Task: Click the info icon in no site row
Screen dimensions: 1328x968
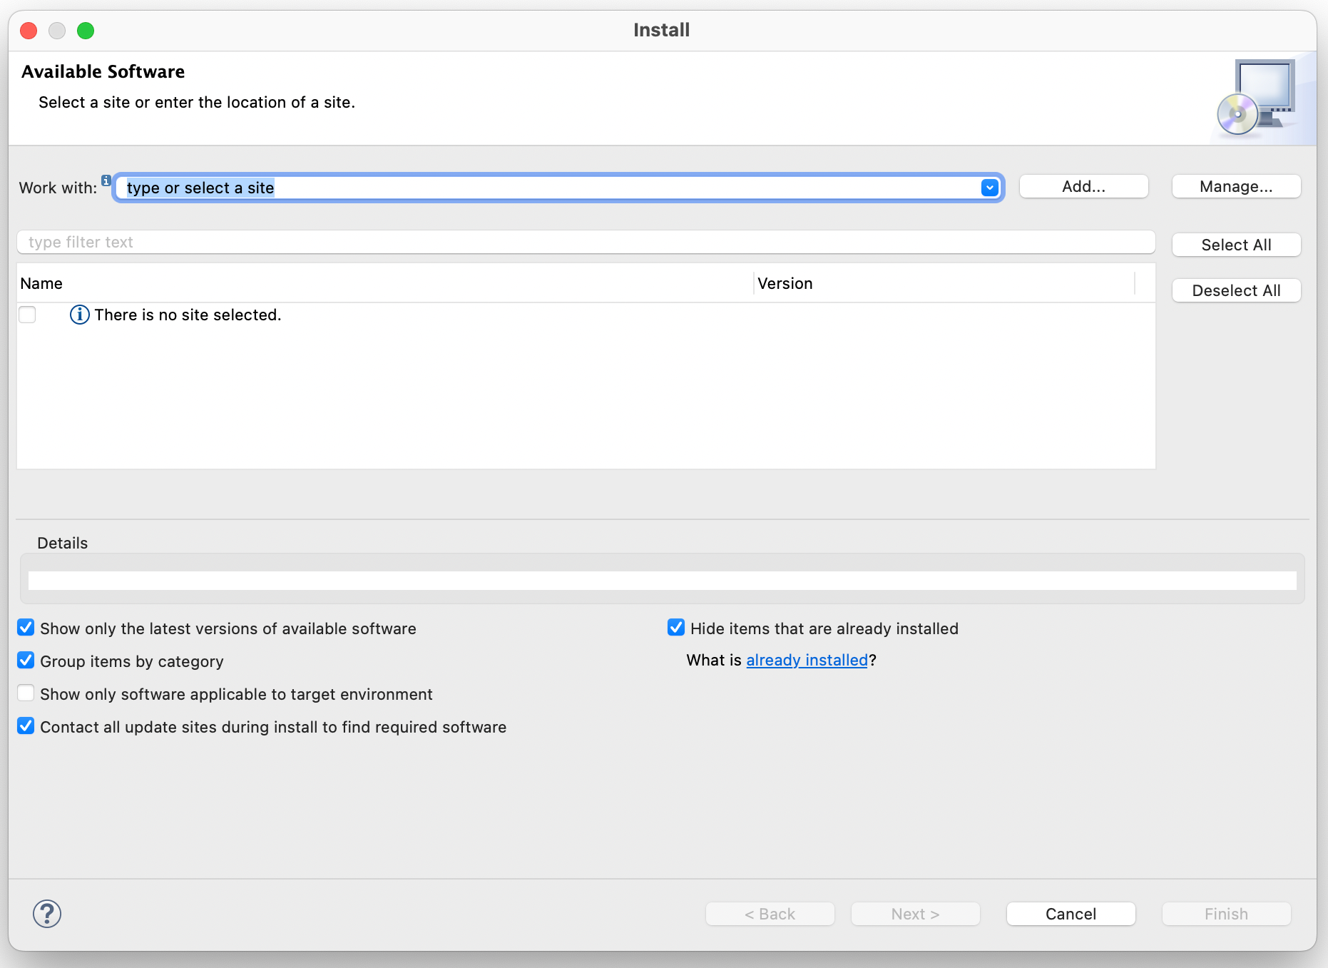Action: click(79, 315)
